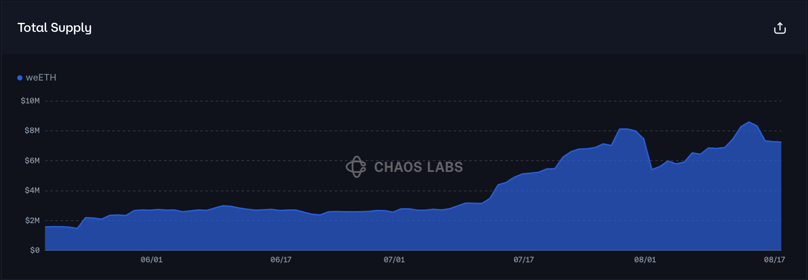Click the sharp dip just after 08/01
The image size is (808, 280).
[x=652, y=169]
